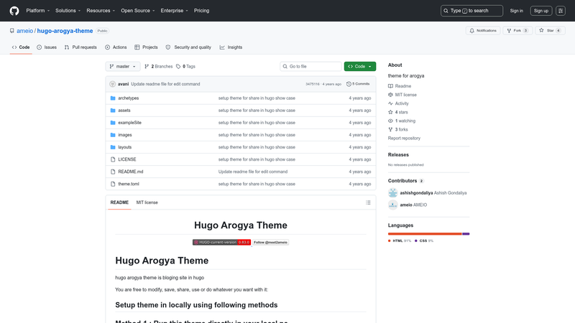The image size is (575, 323).
Task: Click the MIT license scale icon
Action: [390, 95]
